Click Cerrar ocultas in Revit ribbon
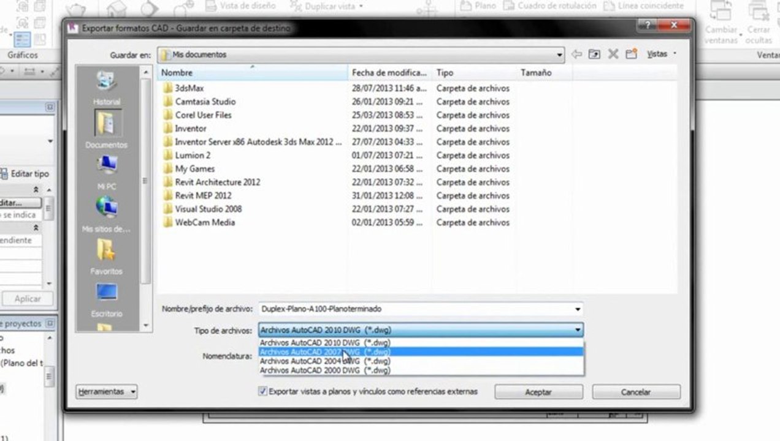The image size is (780, 441). point(759,24)
